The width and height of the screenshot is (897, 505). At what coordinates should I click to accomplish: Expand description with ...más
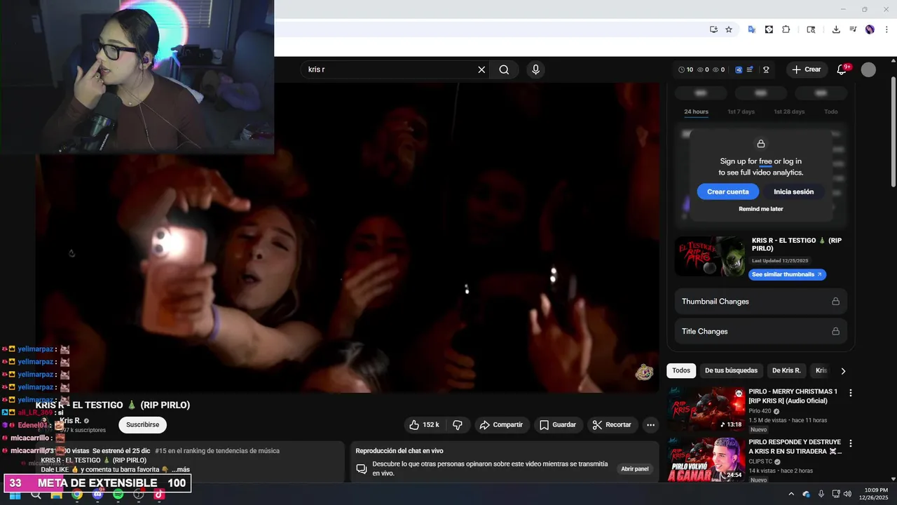click(181, 470)
